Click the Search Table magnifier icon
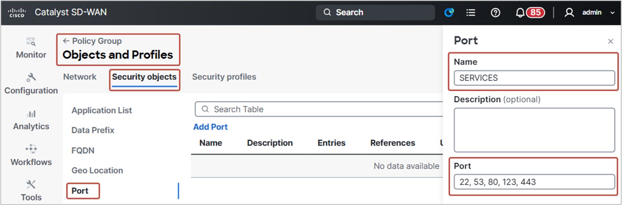 click(205, 109)
